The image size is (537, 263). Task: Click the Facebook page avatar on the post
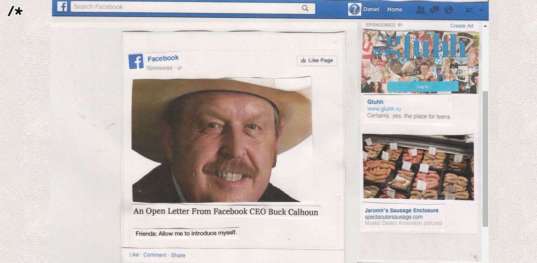click(136, 62)
